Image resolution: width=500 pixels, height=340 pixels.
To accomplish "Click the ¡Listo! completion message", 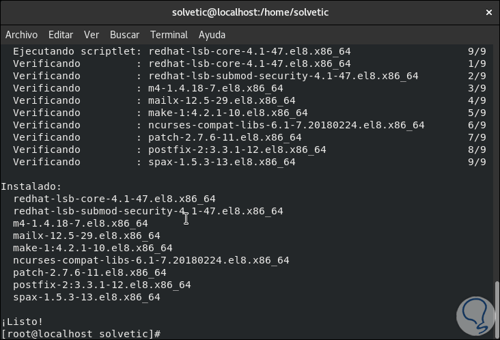I will point(23,322).
